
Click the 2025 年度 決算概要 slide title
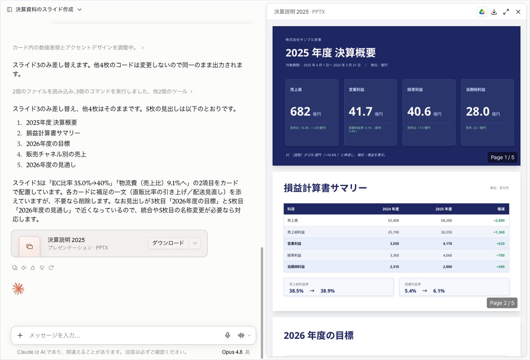330,53
